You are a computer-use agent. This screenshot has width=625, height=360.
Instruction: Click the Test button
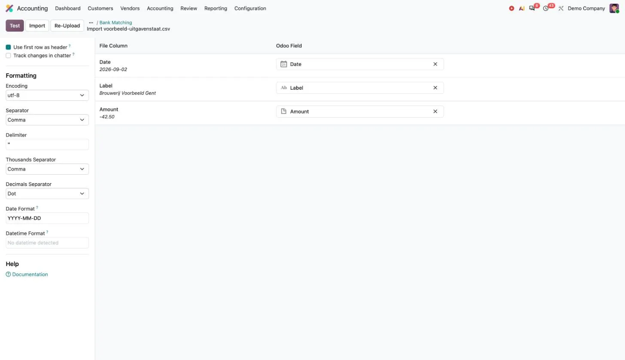click(x=15, y=25)
